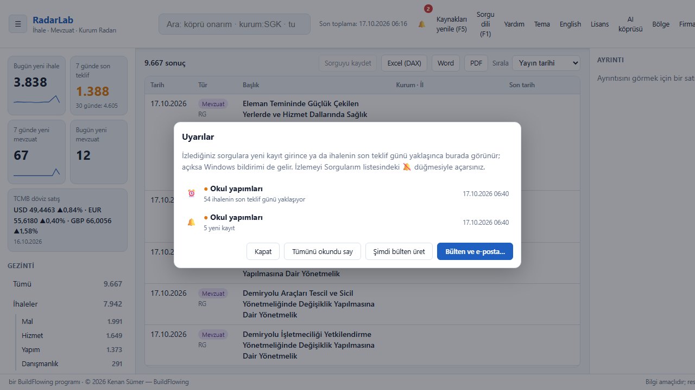Click the notification bell icon in header

click(x=422, y=24)
